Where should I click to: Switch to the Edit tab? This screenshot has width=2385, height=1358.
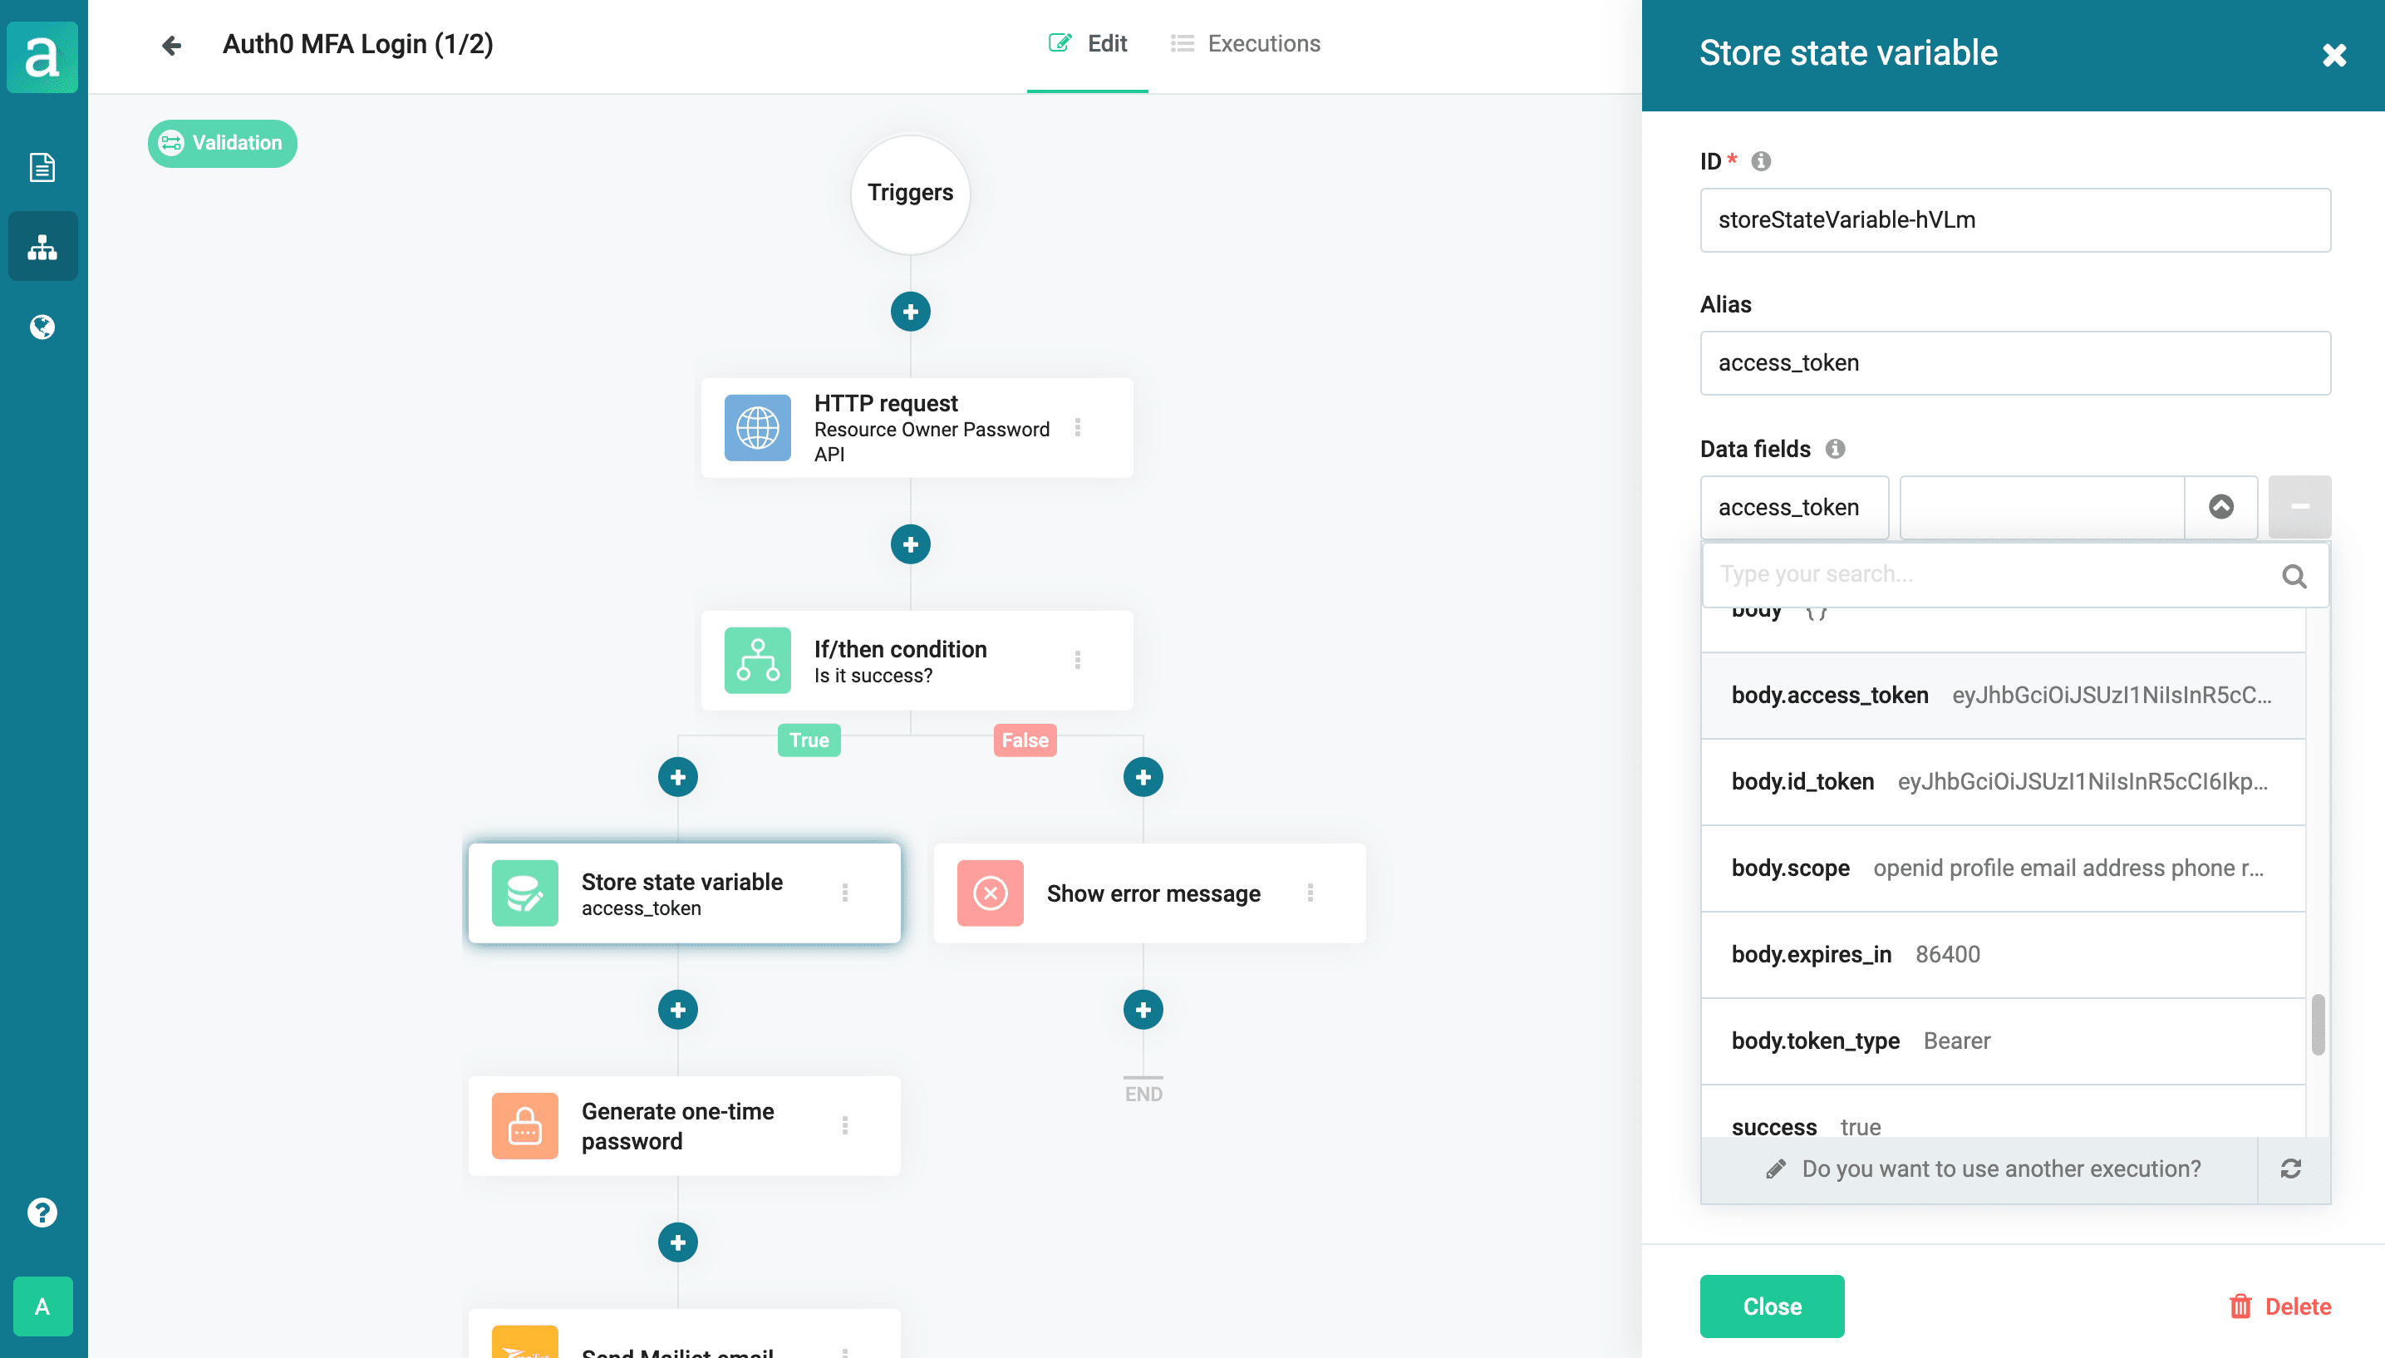(x=1087, y=44)
